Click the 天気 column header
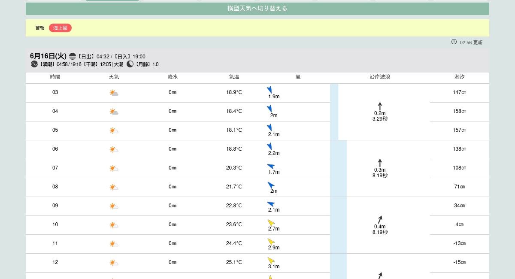 [114, 77]
